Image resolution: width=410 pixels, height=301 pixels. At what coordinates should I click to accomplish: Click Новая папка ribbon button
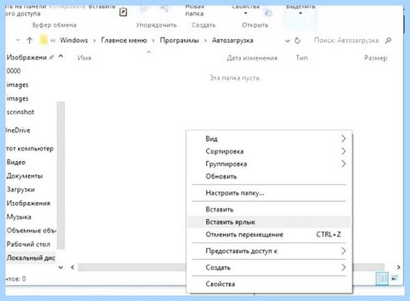coord(194,10)
